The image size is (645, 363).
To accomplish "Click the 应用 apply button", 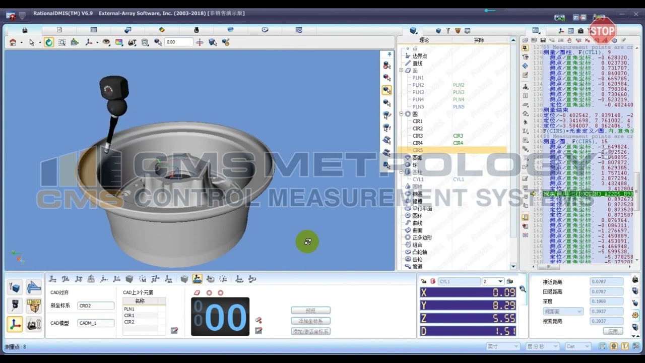I will pyautogui.click(x=613, y=331).
